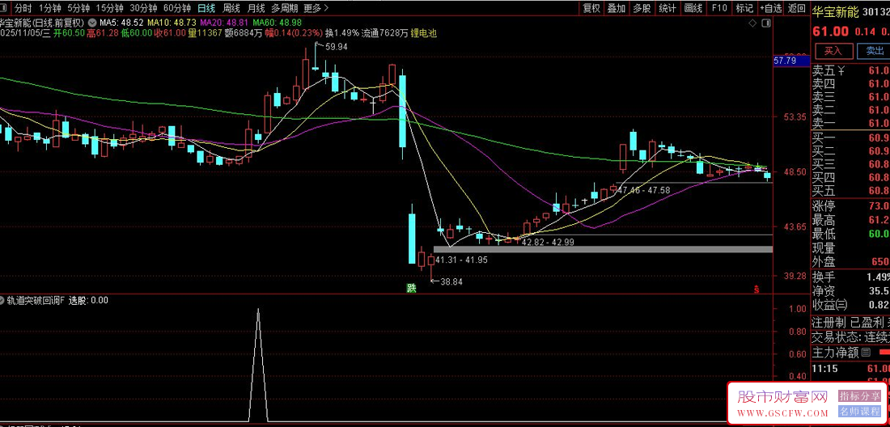Click the red 买入 buy button
The height and width of the screenshot is (427, 890).
pos(833,50)
